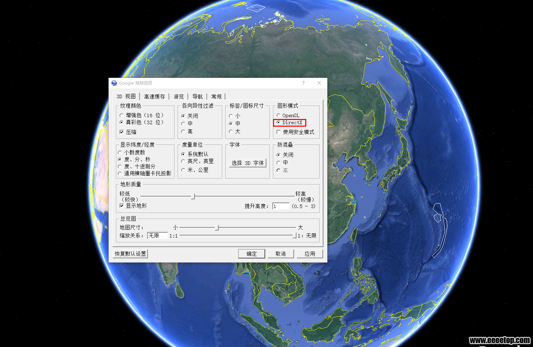The height and width of the screenshot is (347, 533).
Task: Select 增强色 (16 位) texture color
Action: coord(141,115)
